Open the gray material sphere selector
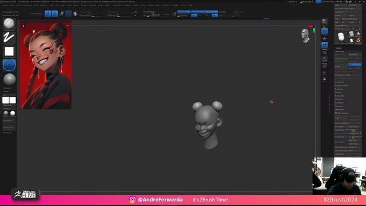The width and height of the screenshot is (366, 206). (x=9, y=80)
